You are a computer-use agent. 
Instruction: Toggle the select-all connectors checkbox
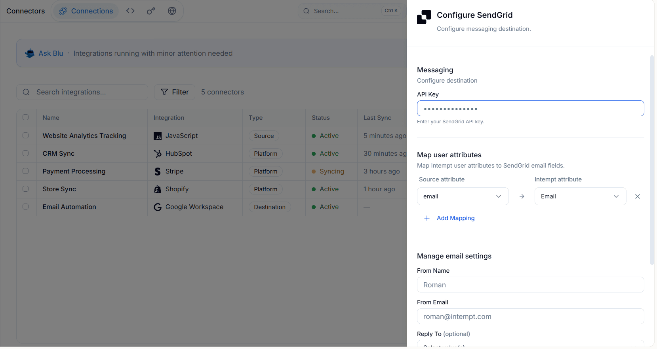point(26,117)
